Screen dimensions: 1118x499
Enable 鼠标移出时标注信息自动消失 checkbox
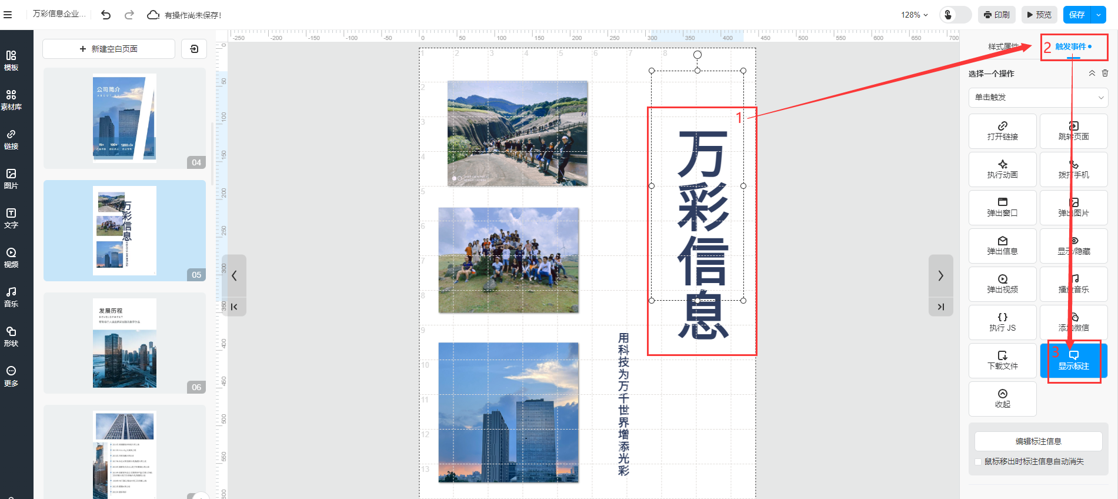coord(978,462)
